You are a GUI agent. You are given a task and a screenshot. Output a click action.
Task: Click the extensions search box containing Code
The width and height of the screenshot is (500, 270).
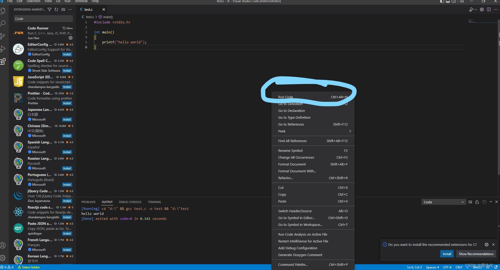(x=43, y=19)
